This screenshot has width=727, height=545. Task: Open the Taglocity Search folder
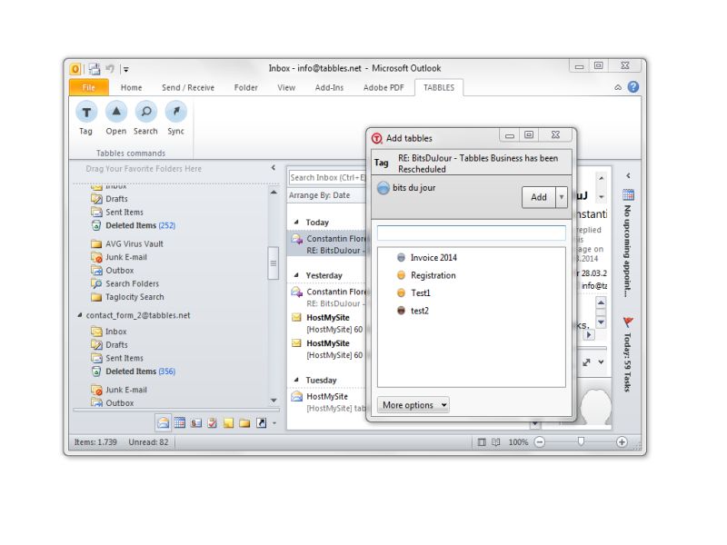(127, 297)
